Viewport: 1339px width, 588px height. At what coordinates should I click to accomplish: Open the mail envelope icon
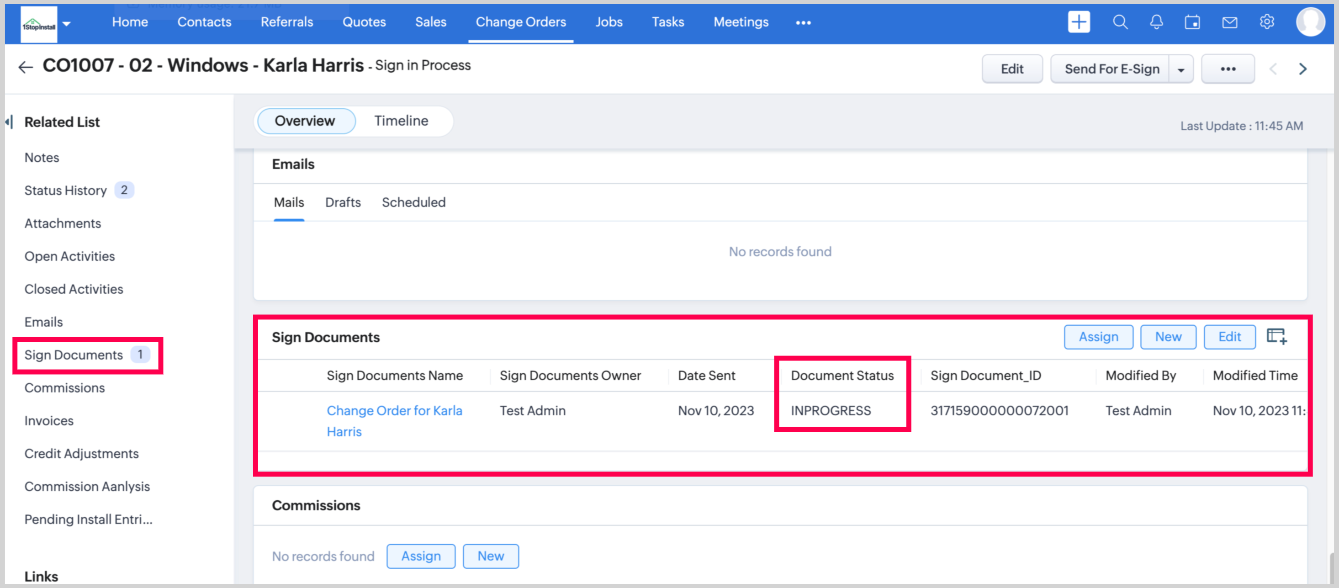click(x=1229, y=22)
